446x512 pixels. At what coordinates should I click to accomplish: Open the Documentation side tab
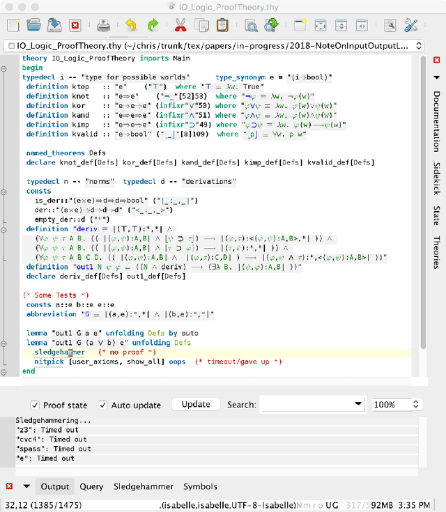tap(436, 121)
